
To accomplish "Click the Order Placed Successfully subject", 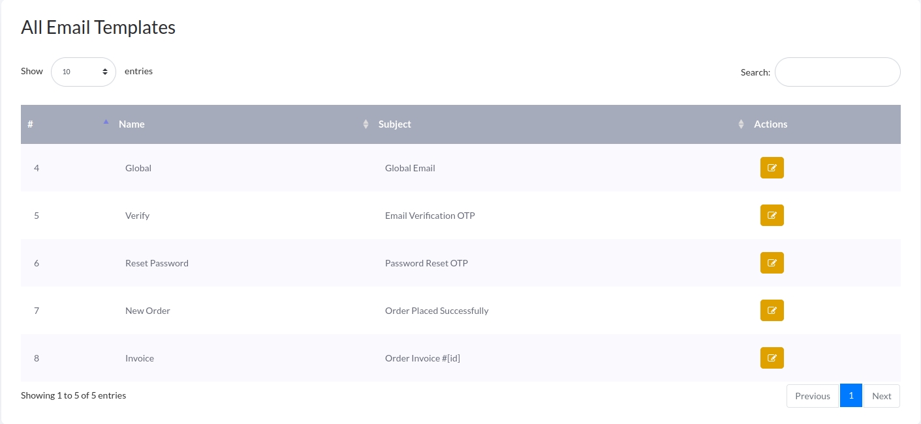I will point(437,311).
